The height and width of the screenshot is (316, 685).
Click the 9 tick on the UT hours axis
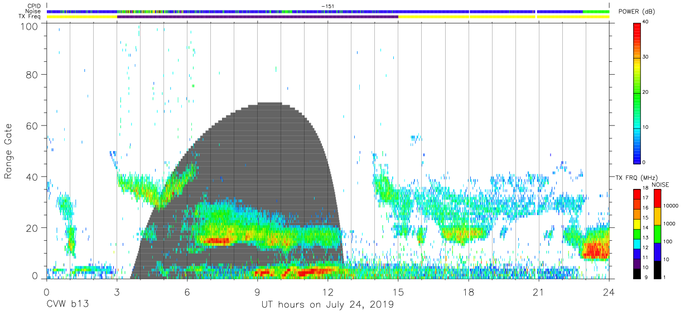(257, 292)
